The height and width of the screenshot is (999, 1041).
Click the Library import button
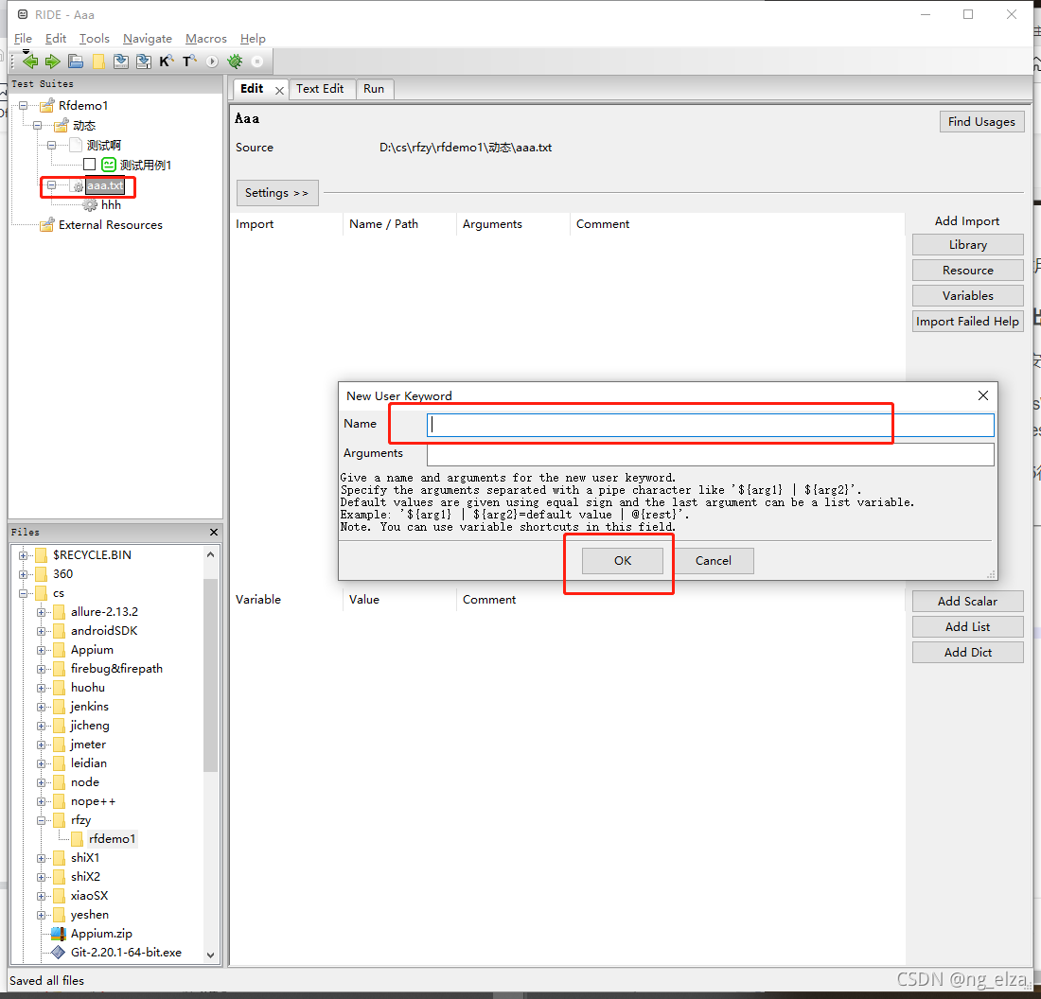(x=967, y=245)
